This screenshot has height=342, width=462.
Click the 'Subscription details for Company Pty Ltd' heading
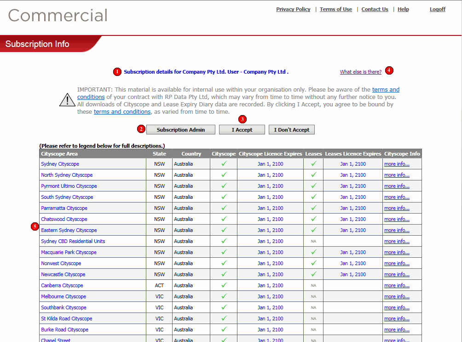[206, 72]
